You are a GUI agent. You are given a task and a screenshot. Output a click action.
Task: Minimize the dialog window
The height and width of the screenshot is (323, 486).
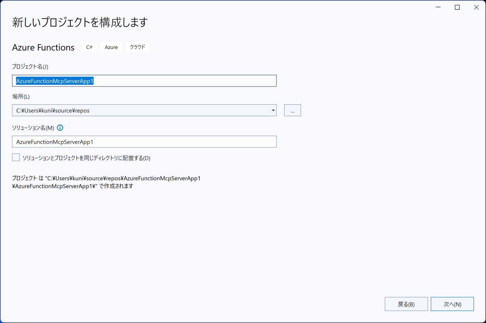point(438,7)
